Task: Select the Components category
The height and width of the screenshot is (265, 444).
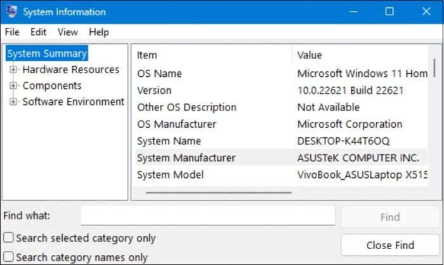Action: click(52, 85)
